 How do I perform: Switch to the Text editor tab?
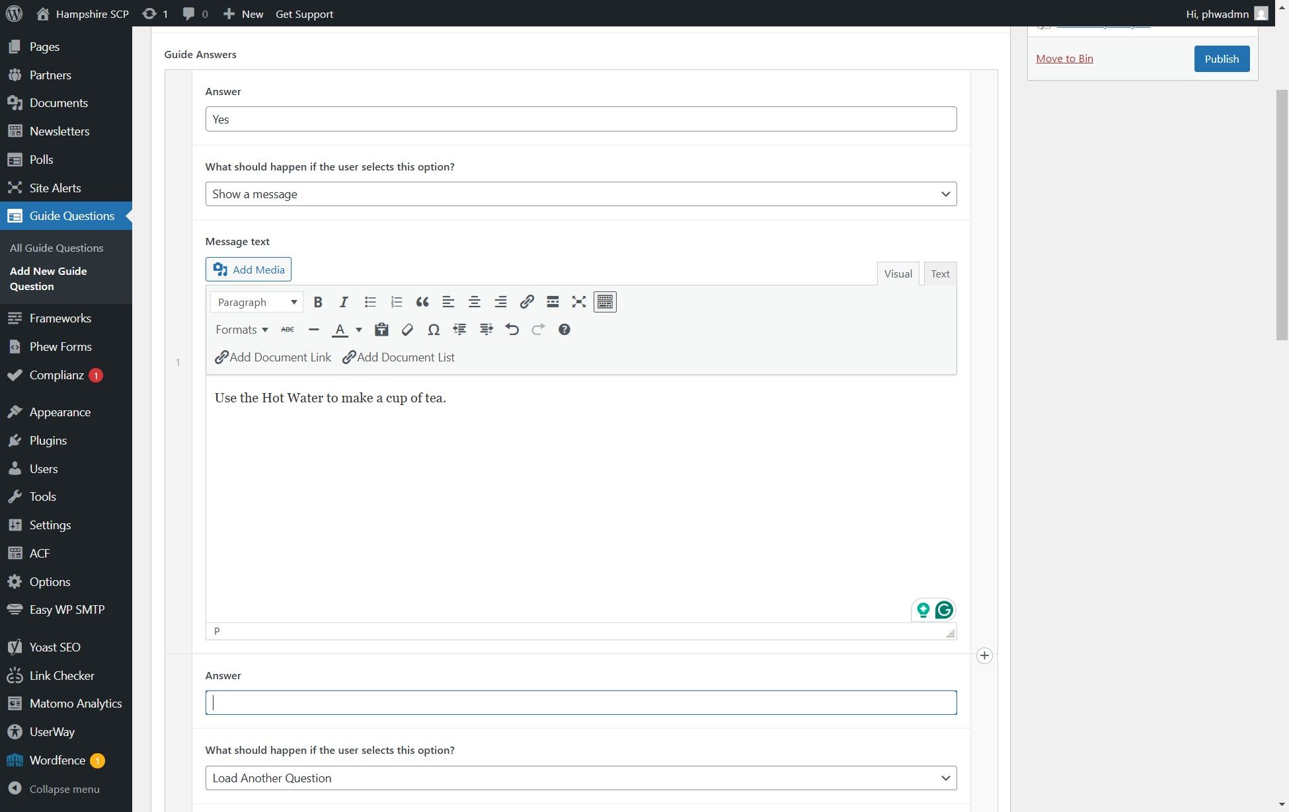(x=939, y=274)
